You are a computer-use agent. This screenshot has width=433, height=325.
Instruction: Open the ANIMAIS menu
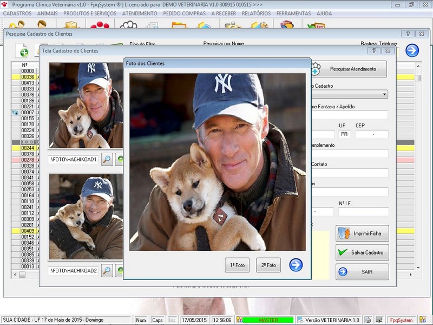click(48, 14)
